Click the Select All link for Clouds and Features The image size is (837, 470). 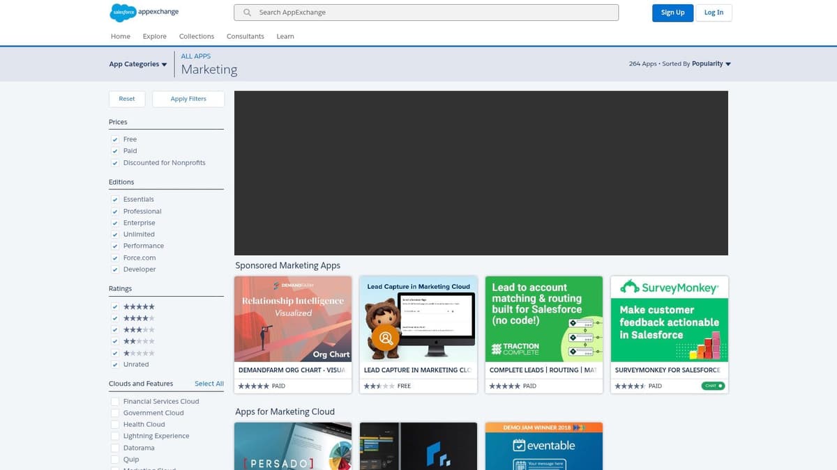coord(209,383)
